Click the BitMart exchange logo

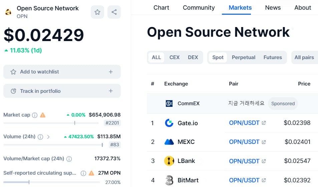tap(169, 180)
